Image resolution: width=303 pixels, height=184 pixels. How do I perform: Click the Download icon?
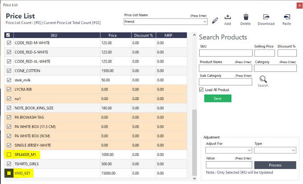266,17
